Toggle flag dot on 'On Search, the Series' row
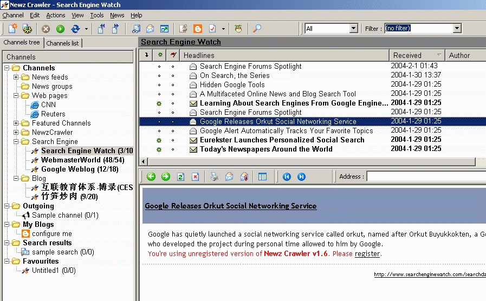Image resolution: width=486 pixels, height=301 pixels. point(173,76)
